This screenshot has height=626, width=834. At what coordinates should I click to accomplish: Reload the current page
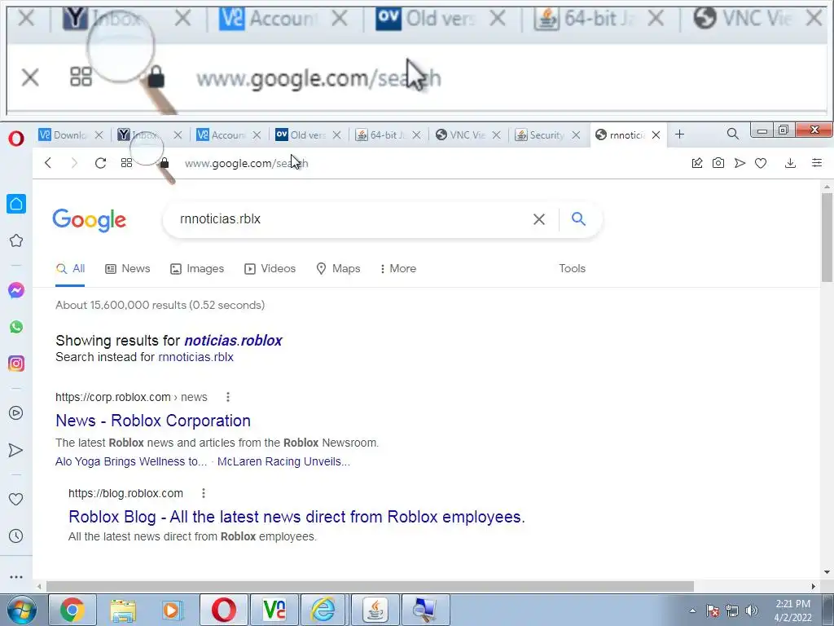pos(100,163)
